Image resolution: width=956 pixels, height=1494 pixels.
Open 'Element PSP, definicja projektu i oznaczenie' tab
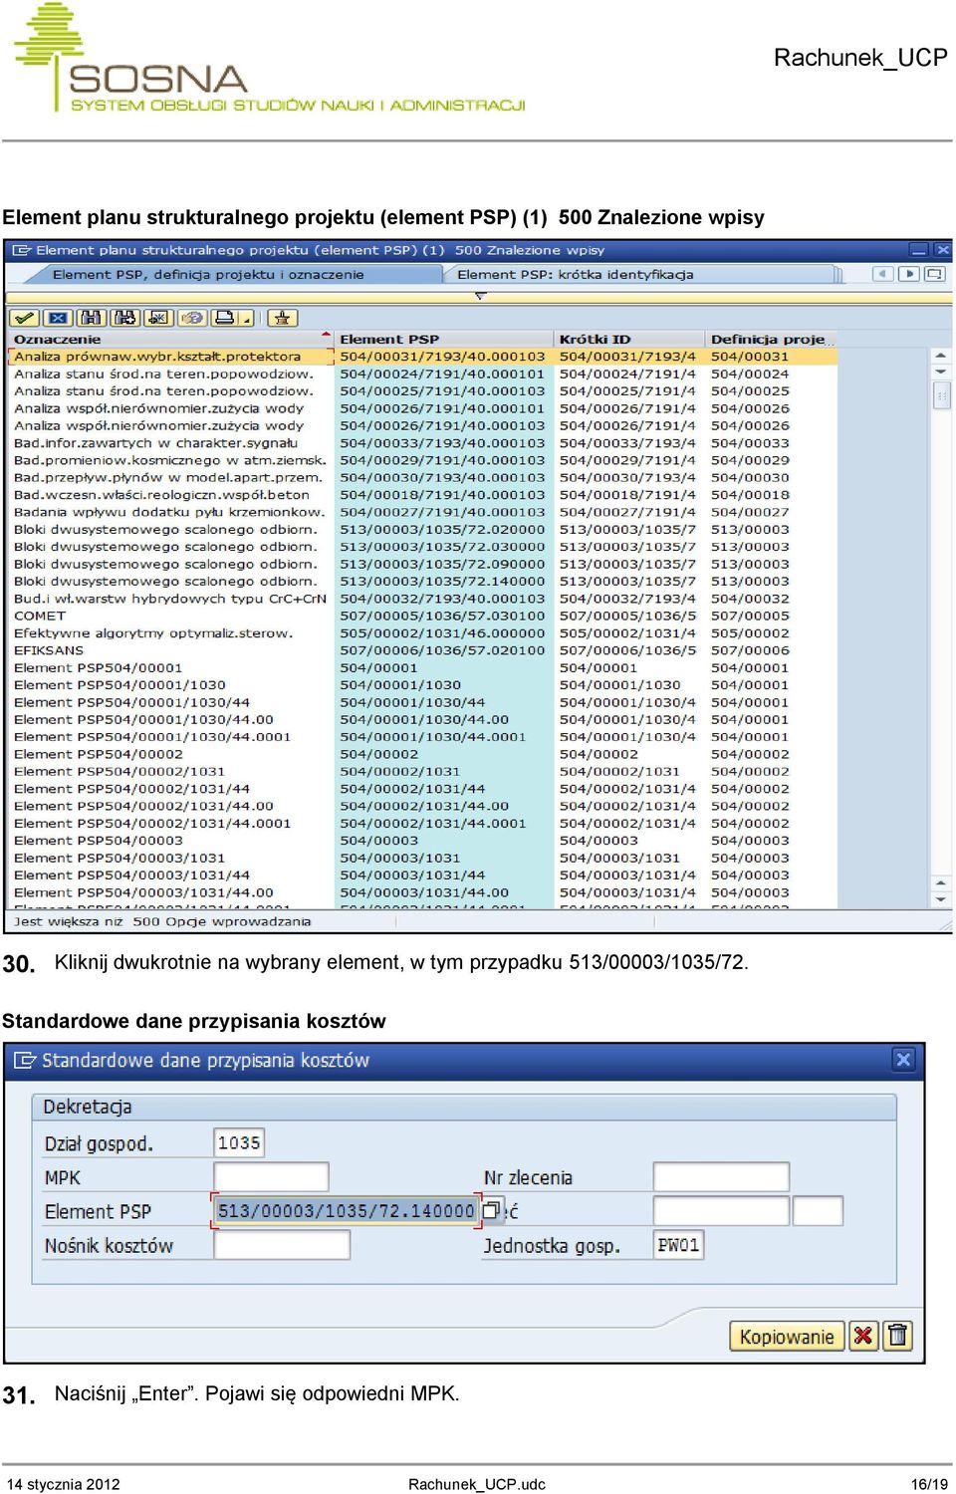point(208,274)
